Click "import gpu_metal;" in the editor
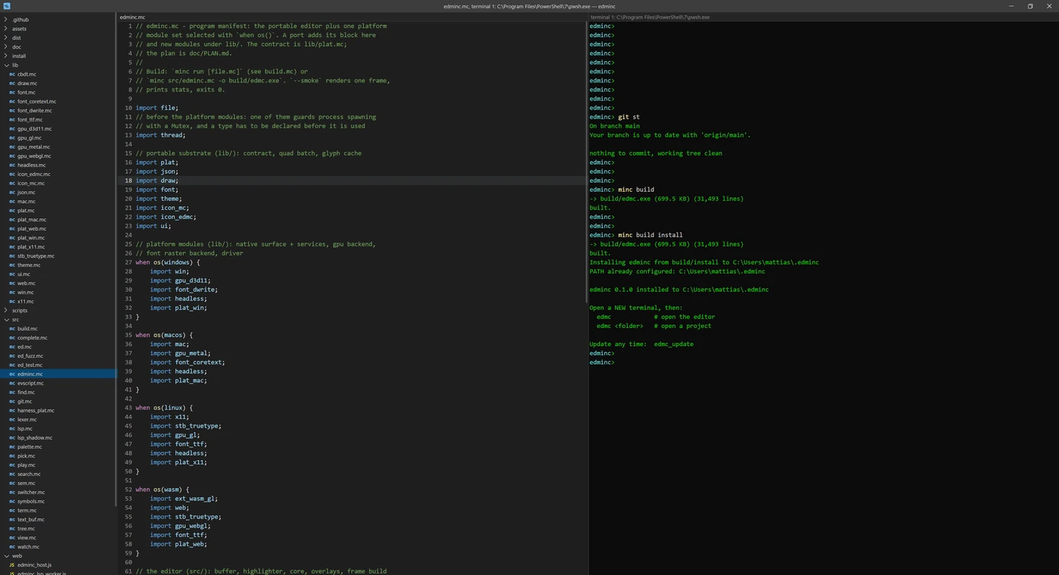The height and width of the screenshot is (575, 1059). 180,354
